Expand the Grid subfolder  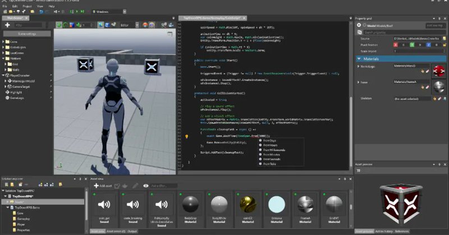click(x=6, y=64)
